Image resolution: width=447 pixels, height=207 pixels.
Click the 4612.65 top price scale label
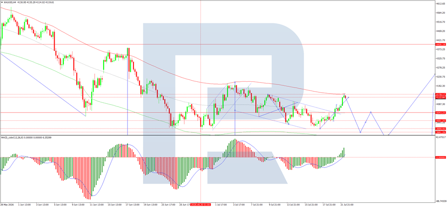[441, 4]
